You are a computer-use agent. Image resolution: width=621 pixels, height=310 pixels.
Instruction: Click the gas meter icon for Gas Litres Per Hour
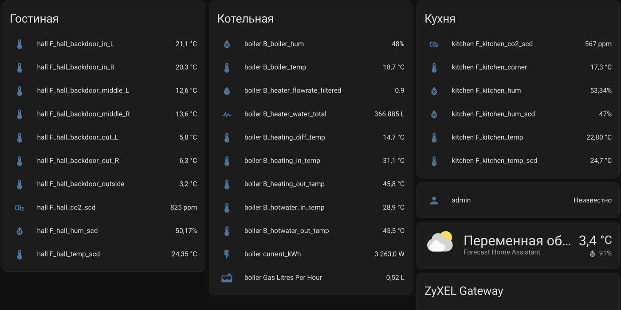coord(227,277)
